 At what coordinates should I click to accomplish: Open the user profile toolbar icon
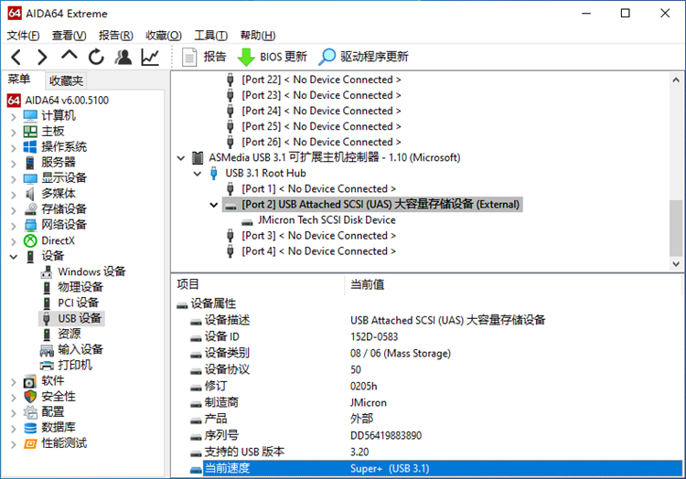pyautogui.click(x=123, y=57)
